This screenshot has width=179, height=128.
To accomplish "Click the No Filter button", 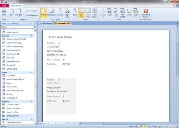I will click(x=71, y=123).
